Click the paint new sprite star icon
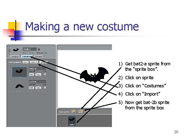 (74, 112)
